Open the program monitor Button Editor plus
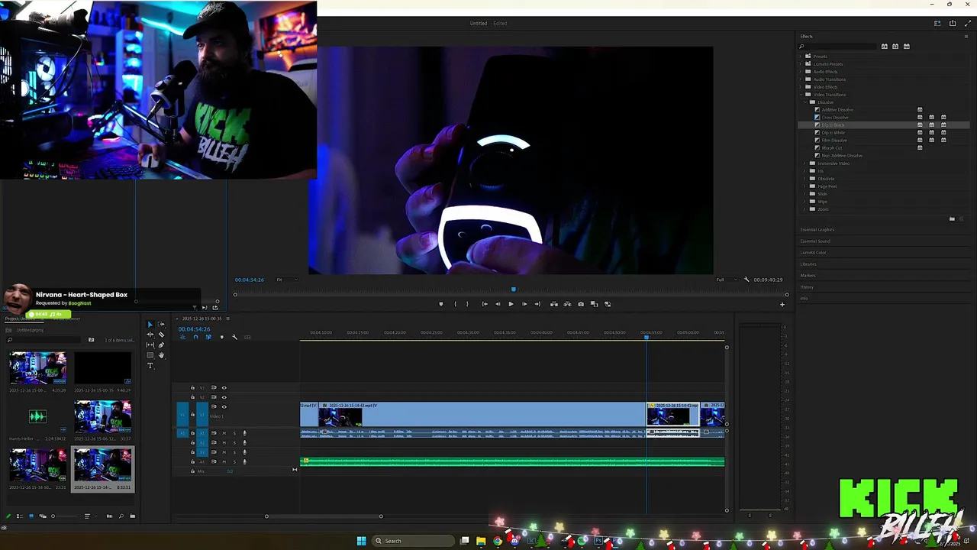 (x=782, y=304)
